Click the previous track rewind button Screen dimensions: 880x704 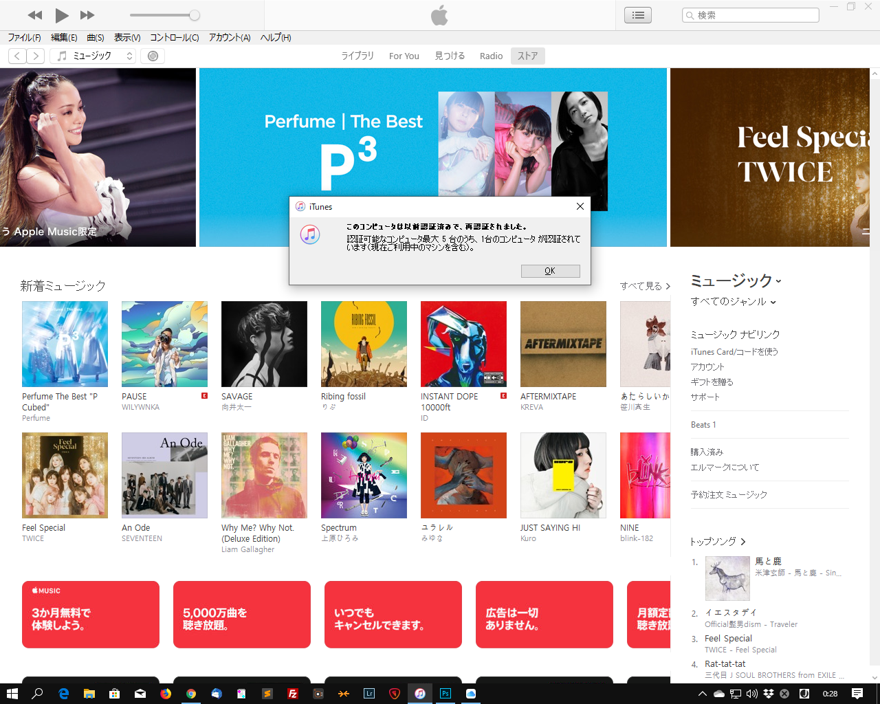(x=35, y=15)
